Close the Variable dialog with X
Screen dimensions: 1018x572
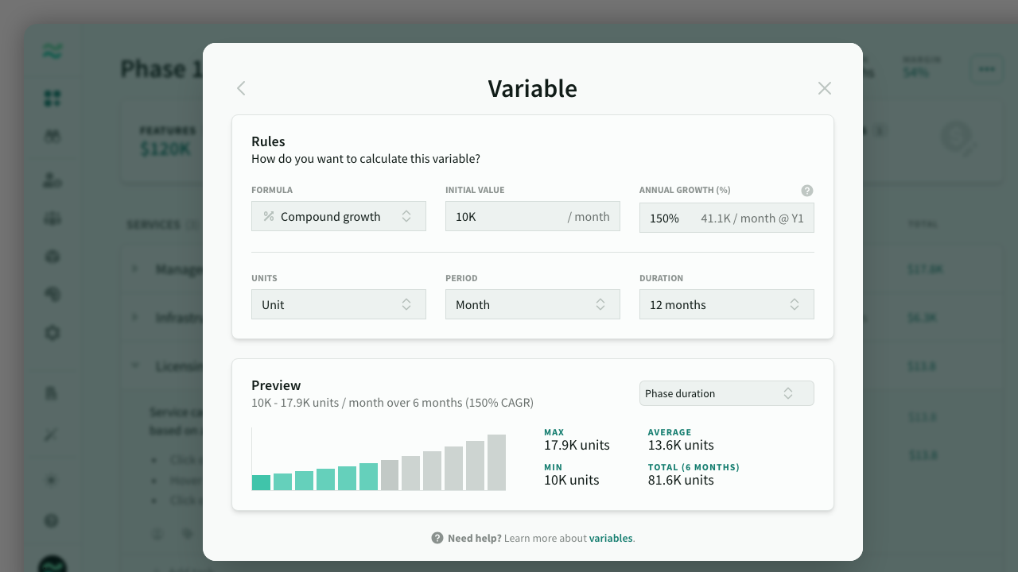pos(825,88)
